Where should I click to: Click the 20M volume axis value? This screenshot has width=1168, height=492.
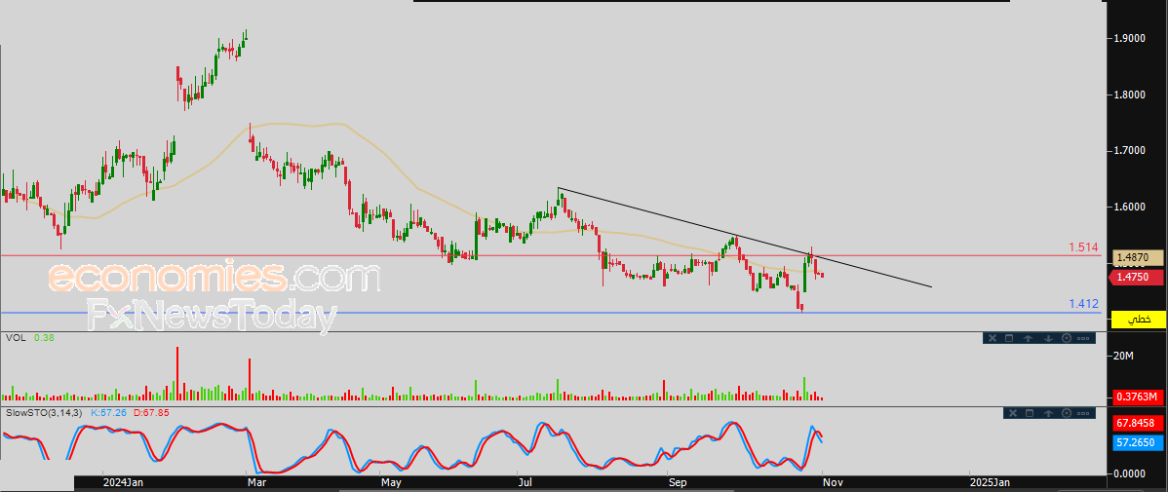1123,356
